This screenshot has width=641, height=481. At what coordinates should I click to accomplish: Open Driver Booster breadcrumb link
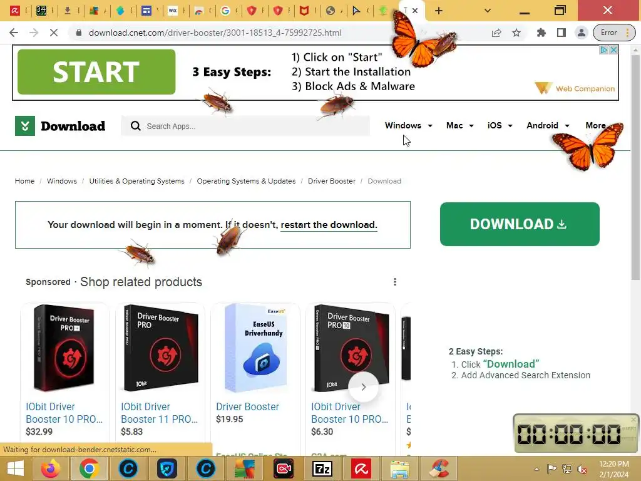tap(332, 181)
